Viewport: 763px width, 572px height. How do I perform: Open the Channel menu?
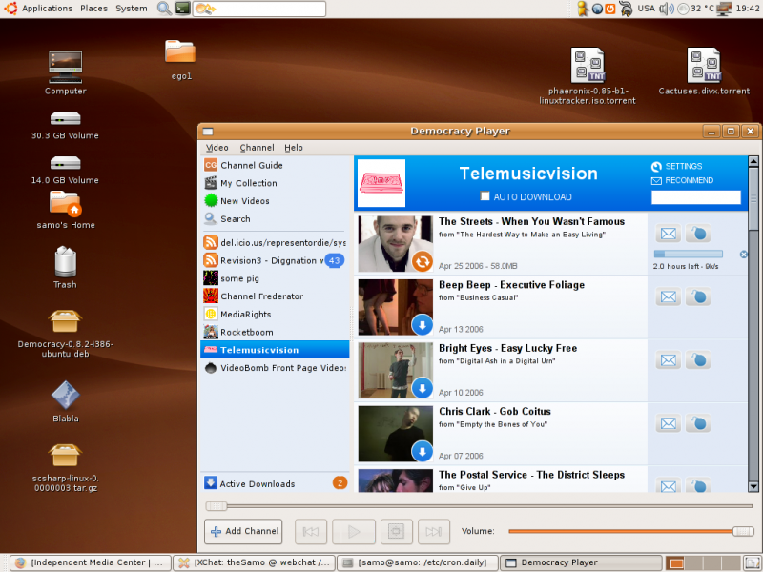(x=257, y=148)
